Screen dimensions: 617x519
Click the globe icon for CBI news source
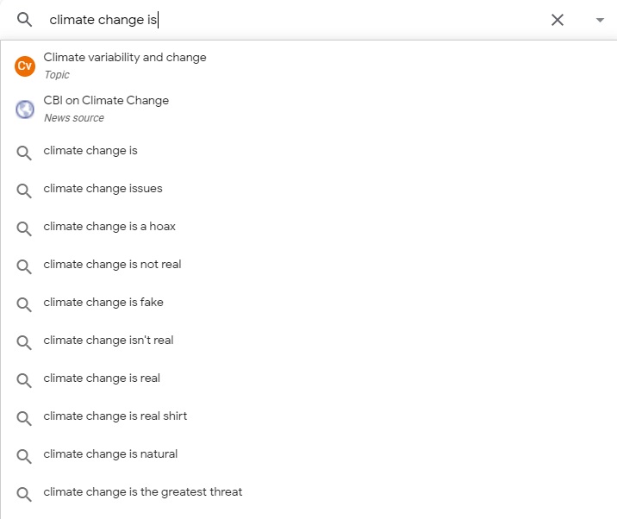click(x=25, y=109)
